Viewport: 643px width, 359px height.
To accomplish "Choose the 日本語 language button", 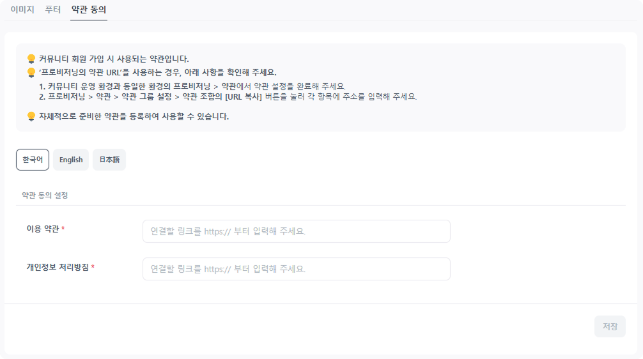I will coord(109,160).
